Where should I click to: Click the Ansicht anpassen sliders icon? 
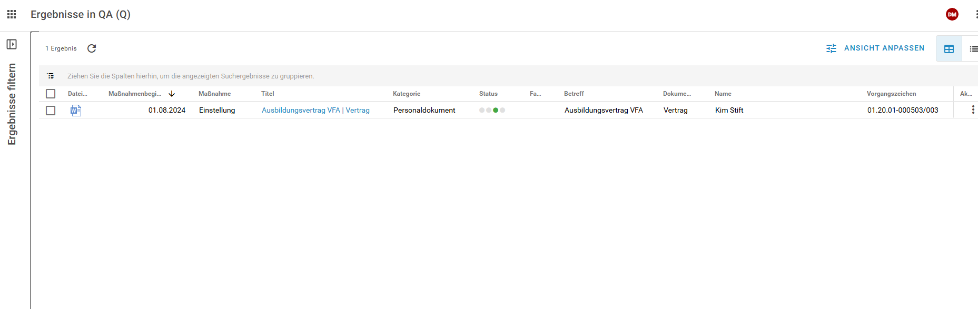pyautogui.click(x=831, y=48)
